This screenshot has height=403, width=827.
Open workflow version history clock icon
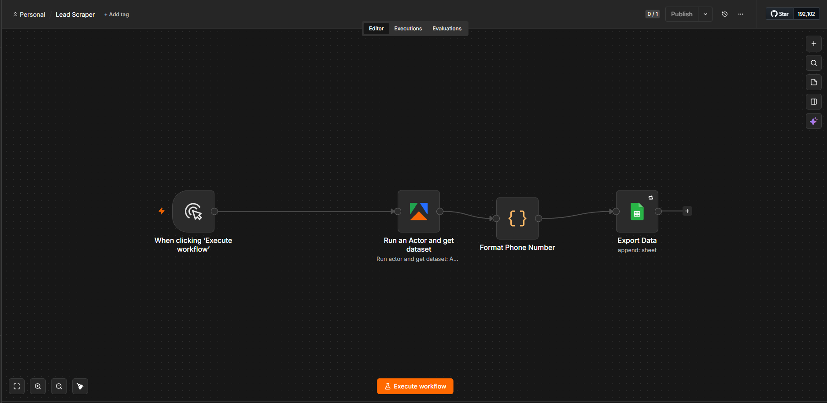pos(725,14)
